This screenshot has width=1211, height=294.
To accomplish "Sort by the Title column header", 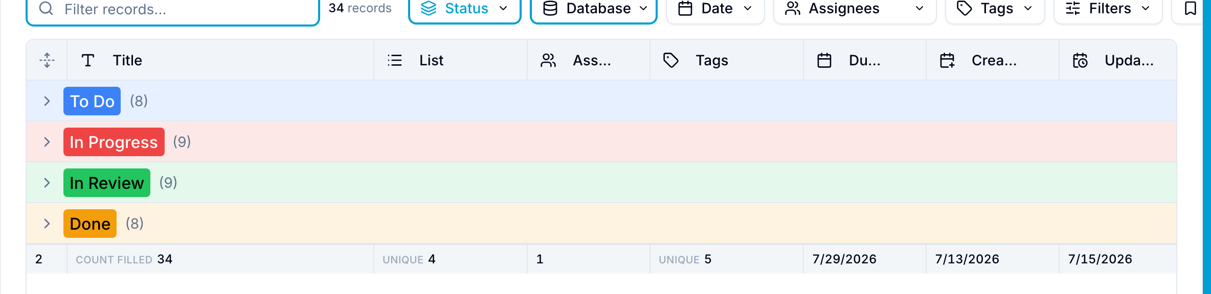I will click(x=220, y=60).
